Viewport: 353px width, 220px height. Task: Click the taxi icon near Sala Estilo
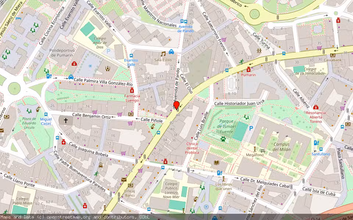171,52
